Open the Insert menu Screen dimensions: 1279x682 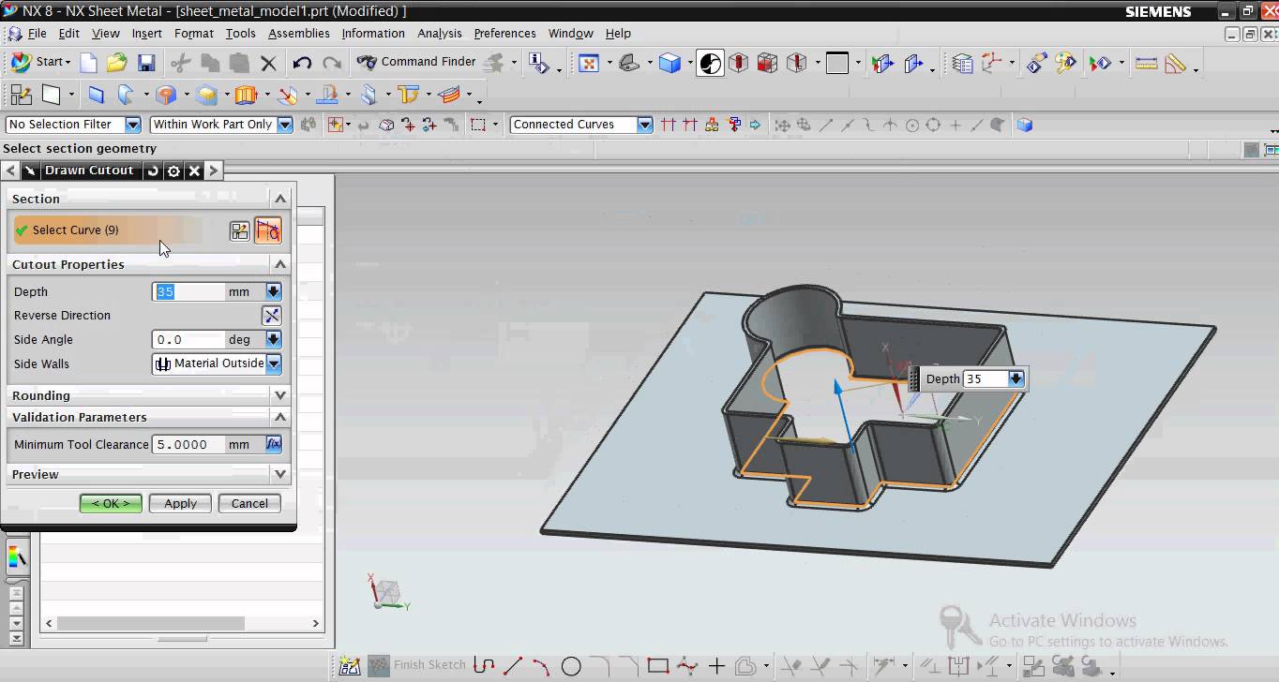pyautogui.click(x=147, y=33)
